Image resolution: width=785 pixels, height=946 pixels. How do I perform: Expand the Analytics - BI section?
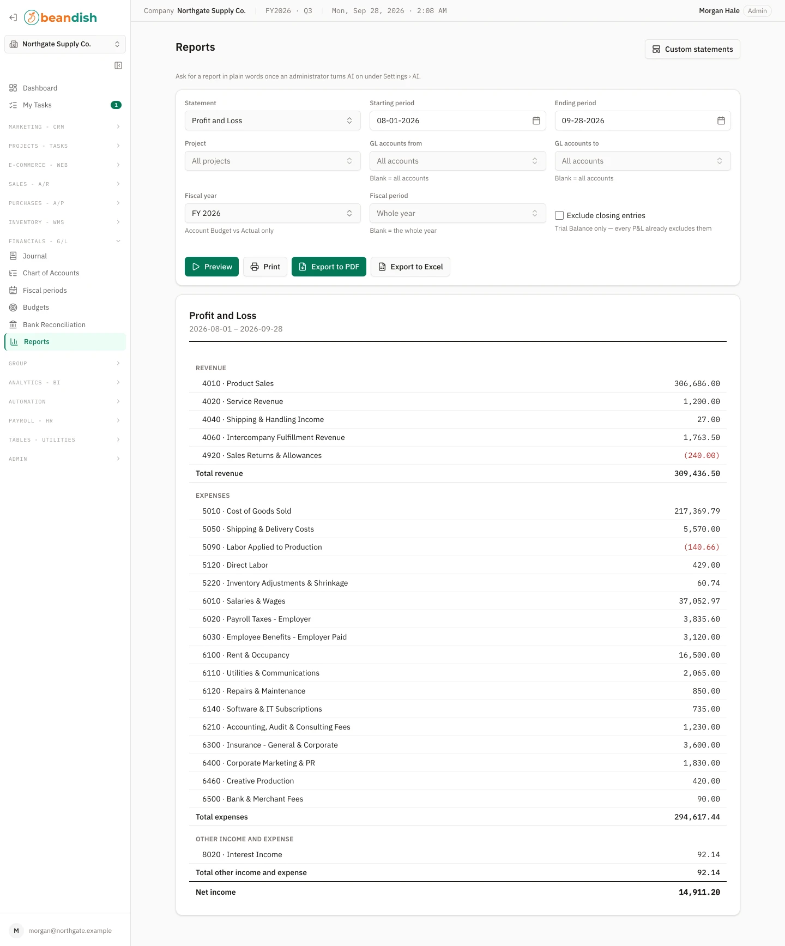pos(65,382)
